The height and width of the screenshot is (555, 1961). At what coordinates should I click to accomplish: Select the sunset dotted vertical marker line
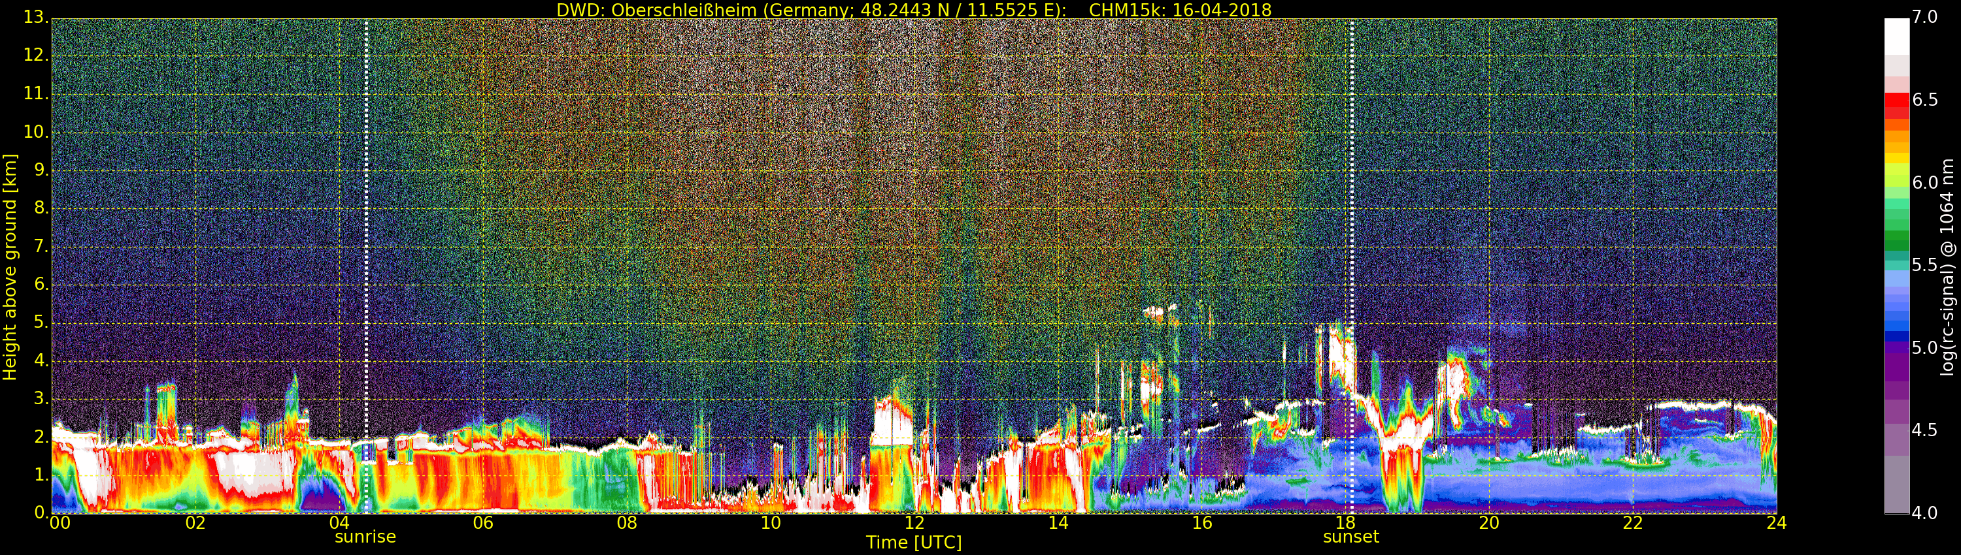[1352, 266]
